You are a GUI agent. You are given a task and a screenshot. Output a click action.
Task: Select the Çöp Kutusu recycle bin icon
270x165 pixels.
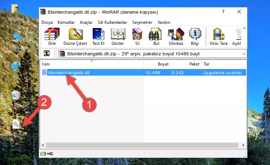pyautogui.click(x=16, y=99)
